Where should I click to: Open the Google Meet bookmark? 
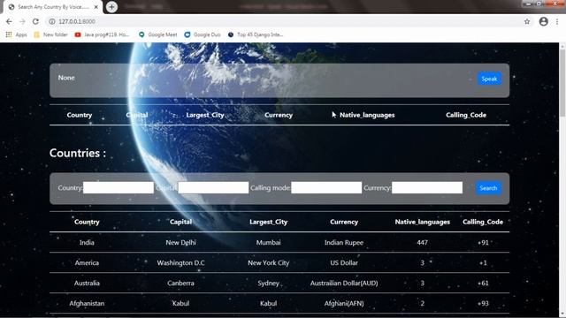point(158,34)
